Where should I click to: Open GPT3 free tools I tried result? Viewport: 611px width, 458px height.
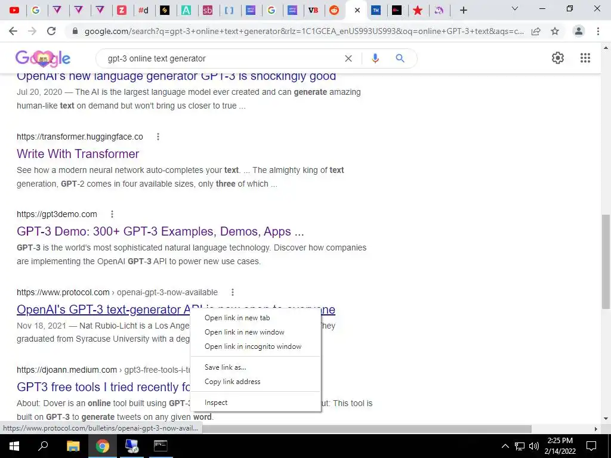click(103, 387)
